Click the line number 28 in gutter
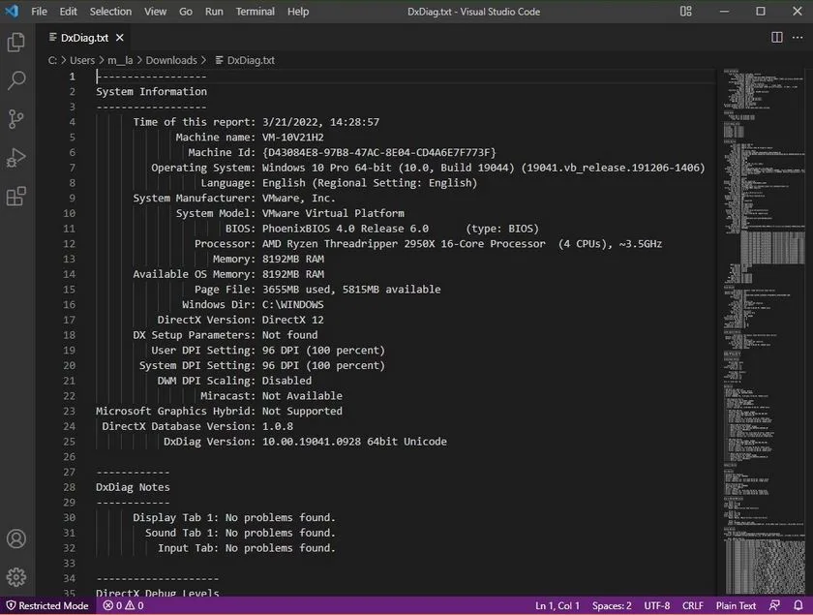This screenshot has width=813, height=615. click(70, 487)
